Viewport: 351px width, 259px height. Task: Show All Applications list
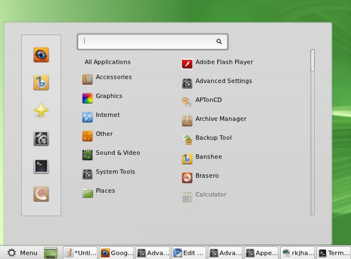pyautogui.click(x=108, y=62)
